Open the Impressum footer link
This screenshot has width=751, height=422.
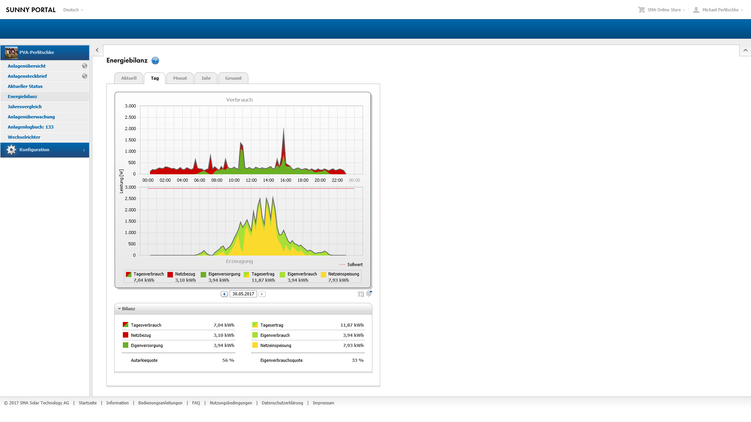coord(323,403)
